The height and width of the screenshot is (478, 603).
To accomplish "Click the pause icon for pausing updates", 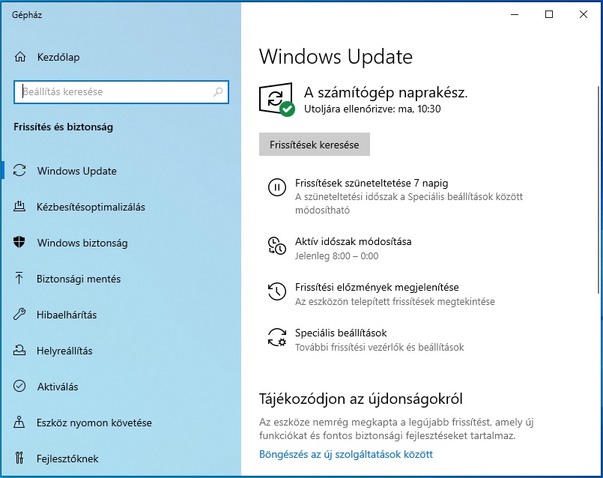I will point(277,187).
